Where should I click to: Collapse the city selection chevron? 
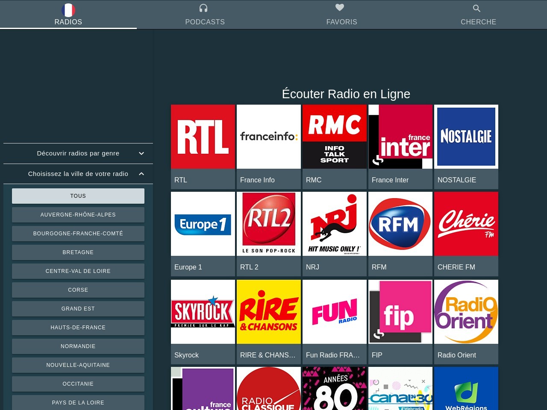point(141,174)
